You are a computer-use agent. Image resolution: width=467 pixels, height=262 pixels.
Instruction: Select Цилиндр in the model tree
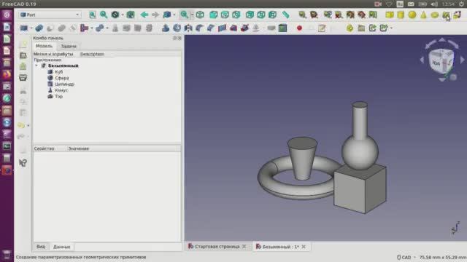[x=65, y=84]
